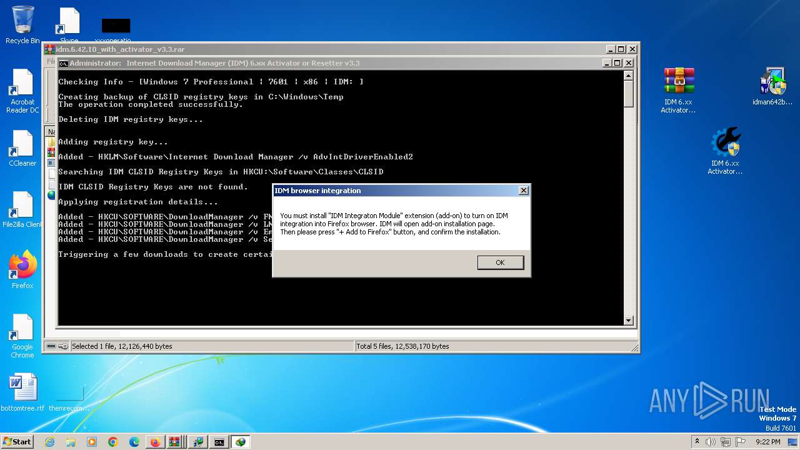Switch to the command prompt taskbar button
This screenshot has width=800, height=450.
point(219,442)
